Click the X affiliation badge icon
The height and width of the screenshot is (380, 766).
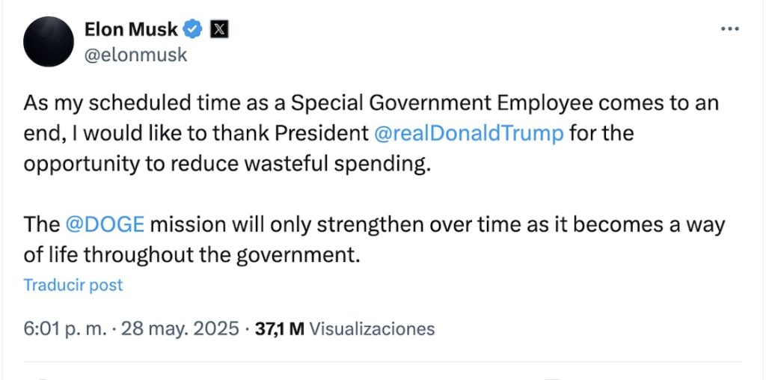point(220,30)
